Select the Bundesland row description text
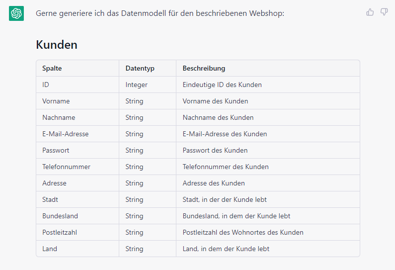 tap(237, 216)
